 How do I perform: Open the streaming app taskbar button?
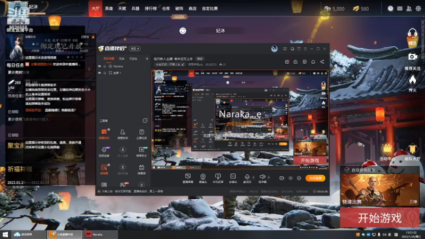65,234
